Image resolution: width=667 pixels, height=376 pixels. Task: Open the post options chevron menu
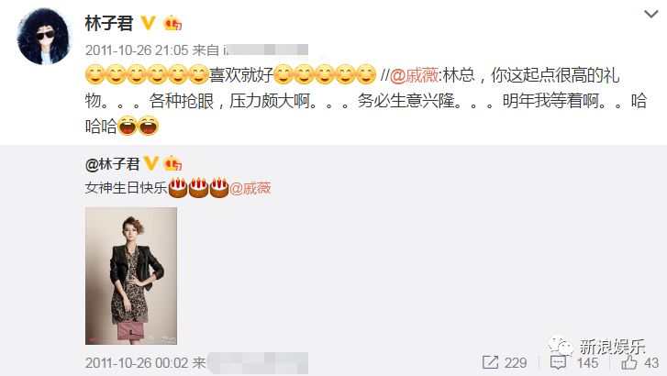650,15
